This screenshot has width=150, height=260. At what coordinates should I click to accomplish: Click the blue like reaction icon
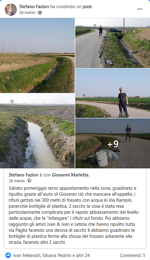[x=8, y=255]
